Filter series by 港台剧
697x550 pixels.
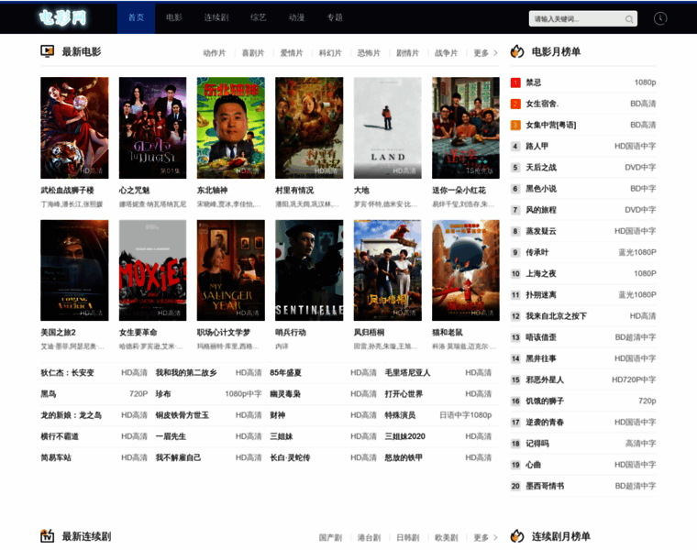coord(369,537)
